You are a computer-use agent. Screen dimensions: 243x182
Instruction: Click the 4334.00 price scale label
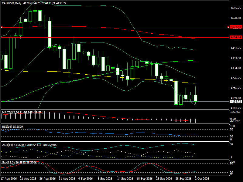click(x=236, y=68)
